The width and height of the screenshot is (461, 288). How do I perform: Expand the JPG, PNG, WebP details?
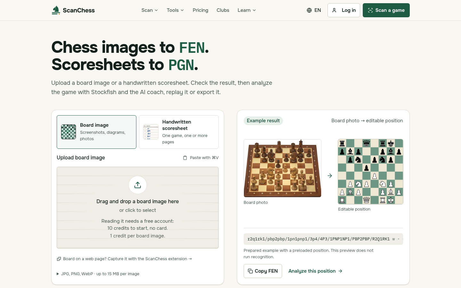tap(98, 274)
